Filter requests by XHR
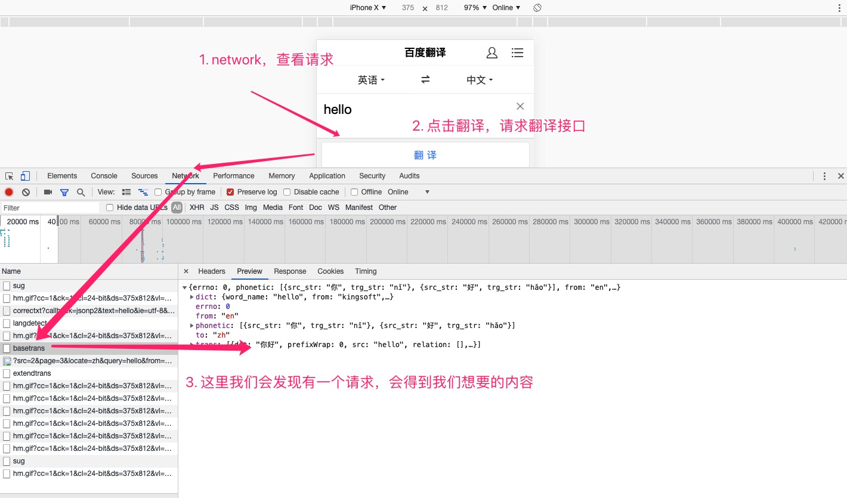 click(x=197, y=208)
